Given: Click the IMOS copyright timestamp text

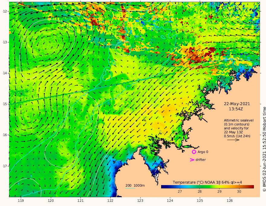Looking at the screenshot, I should tap(264, 149).
